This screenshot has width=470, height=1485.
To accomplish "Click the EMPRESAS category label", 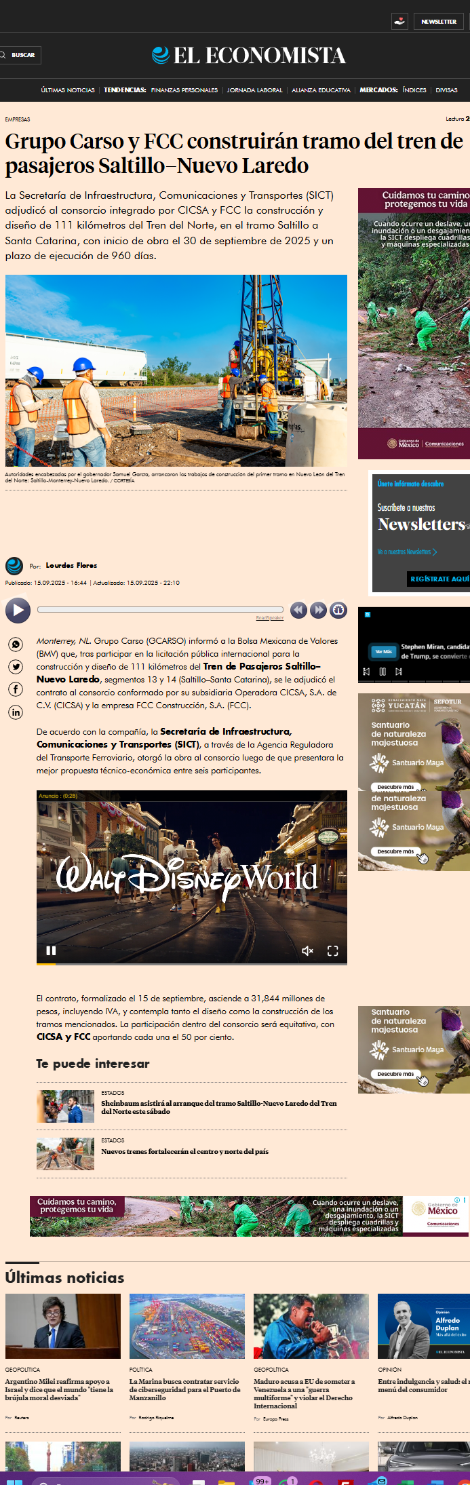I will click(18, 119).
